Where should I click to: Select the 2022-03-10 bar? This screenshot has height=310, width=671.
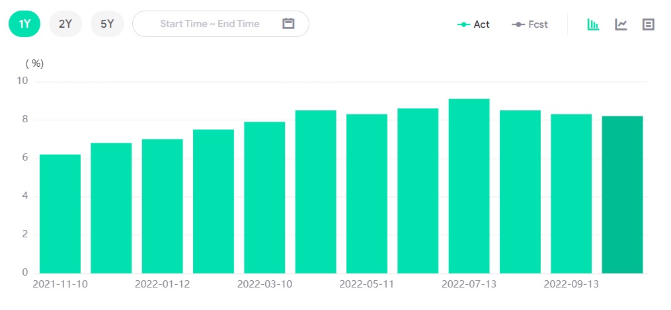point(264,197)
